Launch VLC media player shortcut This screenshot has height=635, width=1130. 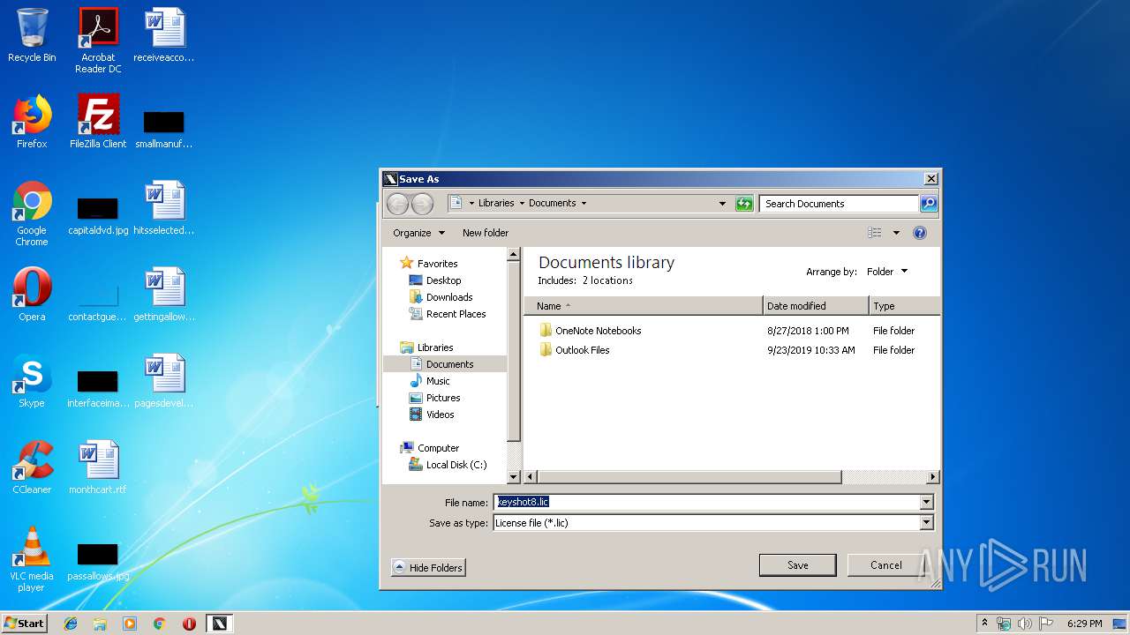pyautogui.click(x=32, y=560)
